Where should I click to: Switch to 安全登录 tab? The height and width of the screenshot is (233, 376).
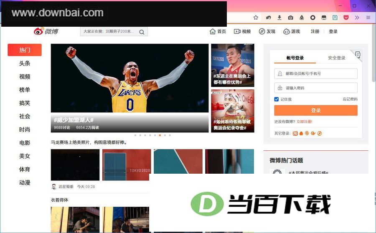coord(337,58)
